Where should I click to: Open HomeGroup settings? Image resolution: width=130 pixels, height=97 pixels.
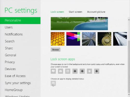coord(14,90)
